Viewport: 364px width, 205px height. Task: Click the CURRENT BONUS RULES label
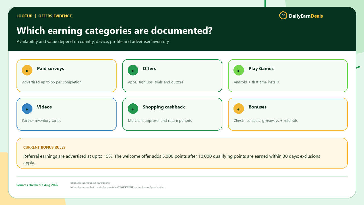(44, 147)
